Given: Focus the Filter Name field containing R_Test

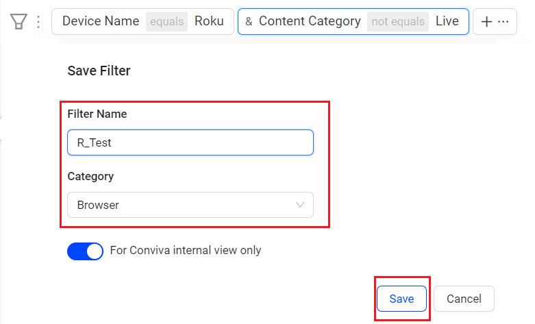Looking at the screenshot, I should (190, 142).
